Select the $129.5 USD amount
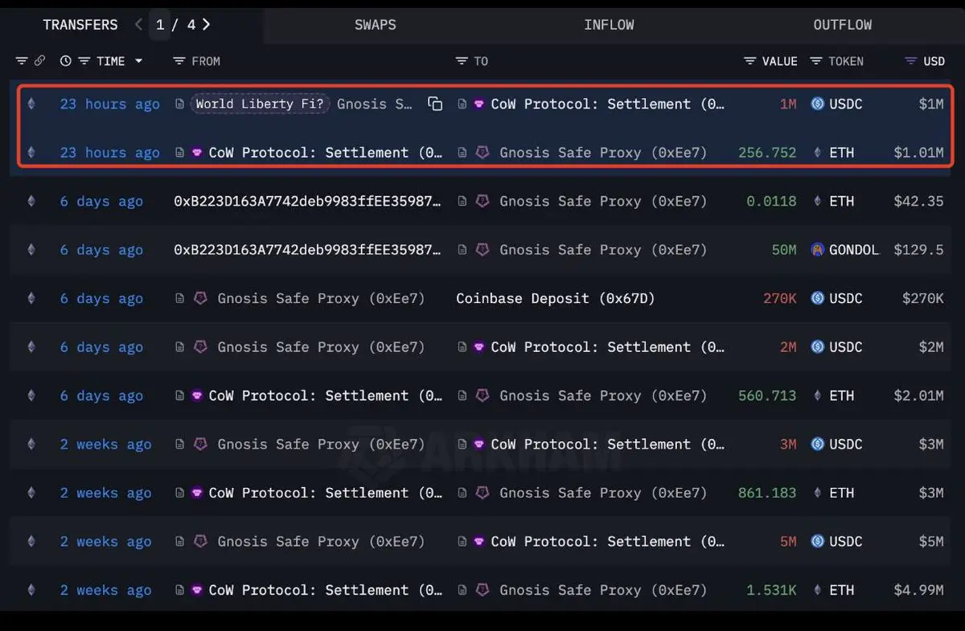The image size is (965, 631). [x=918, y=250]
